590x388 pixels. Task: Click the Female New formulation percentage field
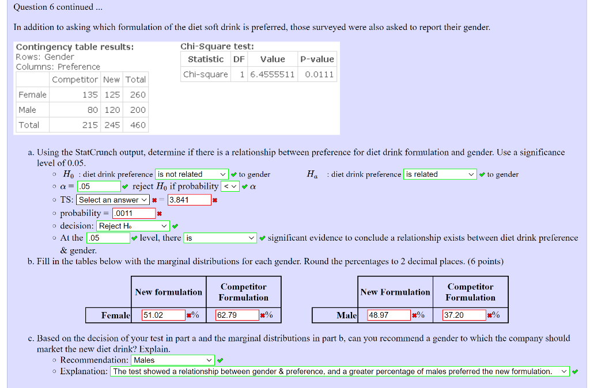point(164,315)
